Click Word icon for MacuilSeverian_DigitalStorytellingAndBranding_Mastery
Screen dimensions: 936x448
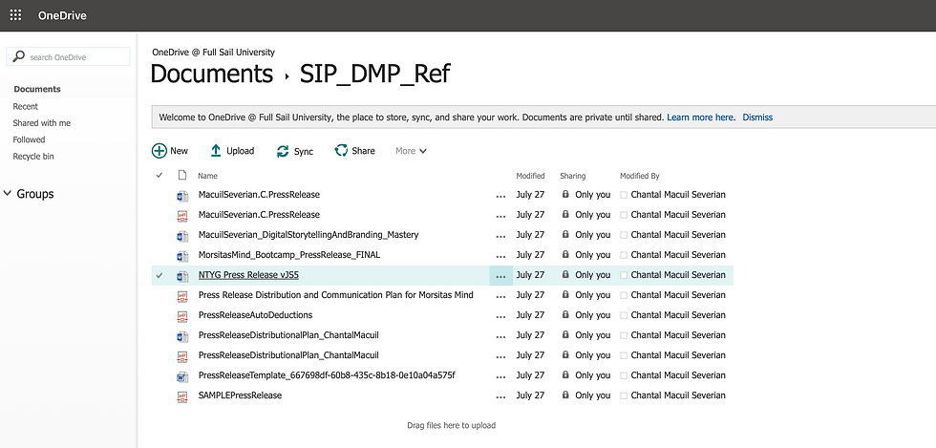[182, 235]
